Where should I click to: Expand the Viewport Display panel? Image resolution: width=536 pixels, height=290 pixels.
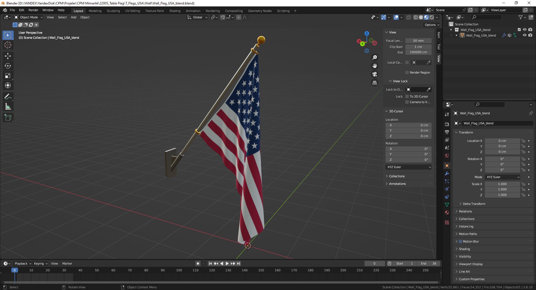click(x=471, y=264)
